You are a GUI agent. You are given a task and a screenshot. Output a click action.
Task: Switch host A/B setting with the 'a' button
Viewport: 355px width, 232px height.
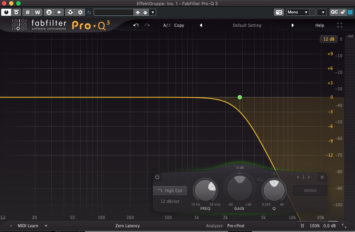(49, 12)
